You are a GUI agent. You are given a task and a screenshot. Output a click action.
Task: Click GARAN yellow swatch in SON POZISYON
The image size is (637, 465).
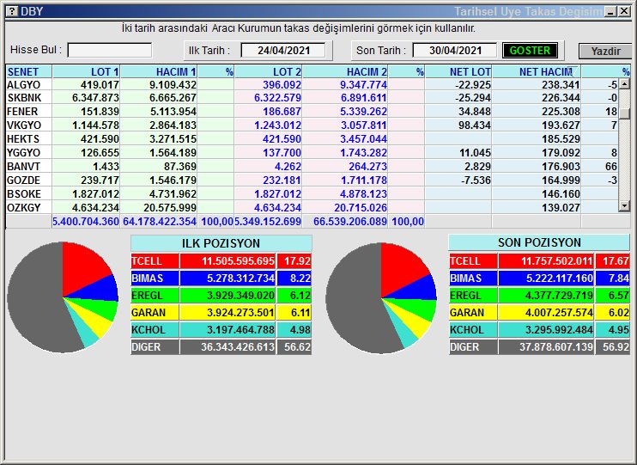(473, 313)
